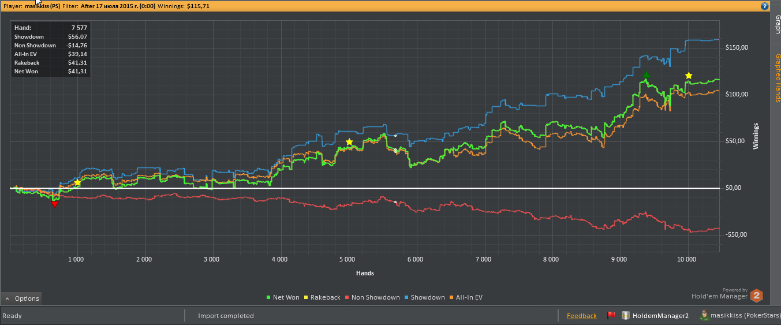Click the masikkiss player avatar icon
Screen dimensions: 781x325
[x=704, y=315]
